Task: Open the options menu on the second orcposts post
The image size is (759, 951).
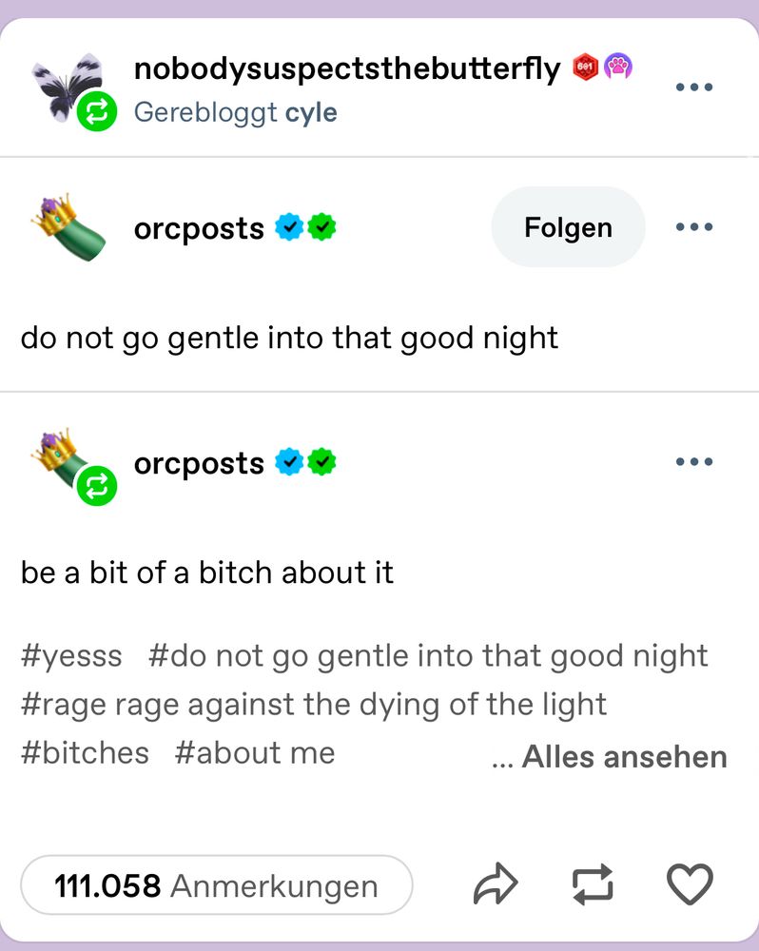Action: pyautogui.click(x=694, y=461)
